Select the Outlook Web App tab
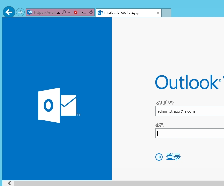The width and height of the screenshot is (224, 186). [x=128, y=13]
